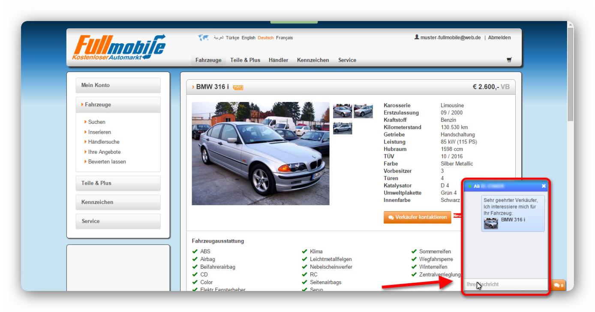
Task: Collapse the Fahrzeuge sidebar section
Action: pyautogui.click(x=118, y=105)
